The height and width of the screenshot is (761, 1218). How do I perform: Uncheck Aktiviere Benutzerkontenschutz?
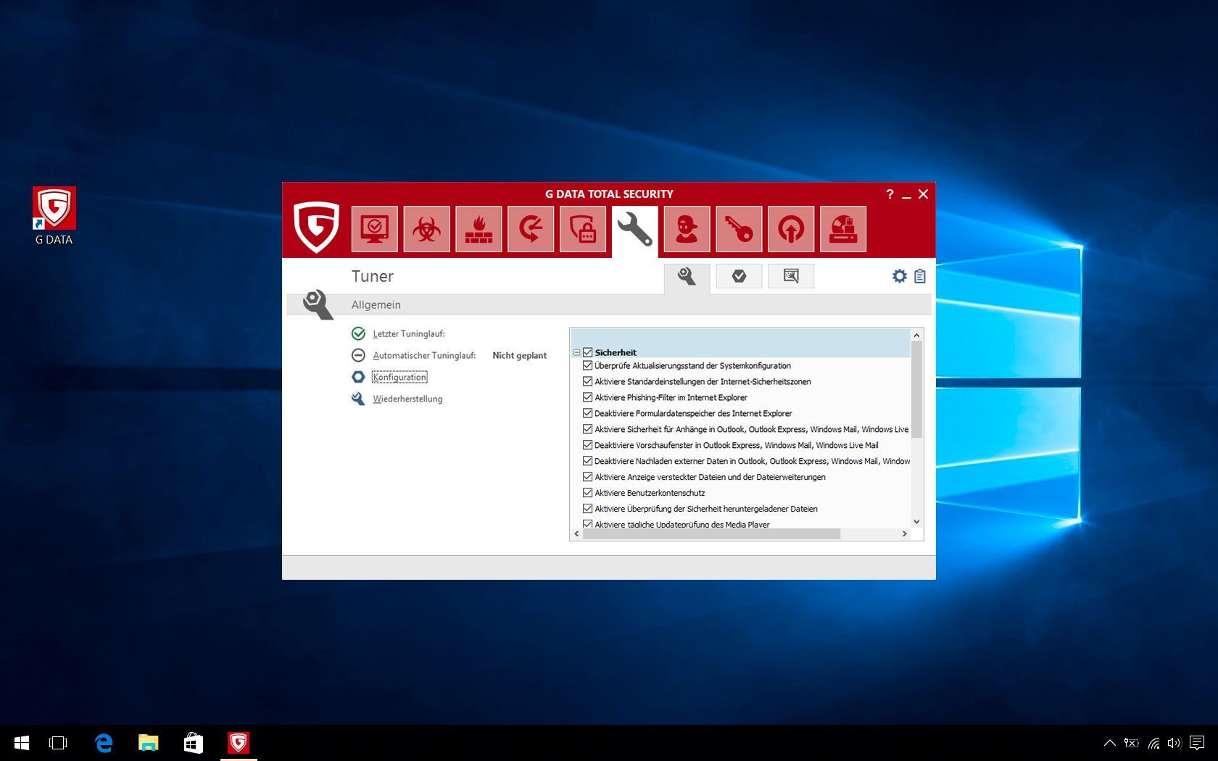(588, 494)
